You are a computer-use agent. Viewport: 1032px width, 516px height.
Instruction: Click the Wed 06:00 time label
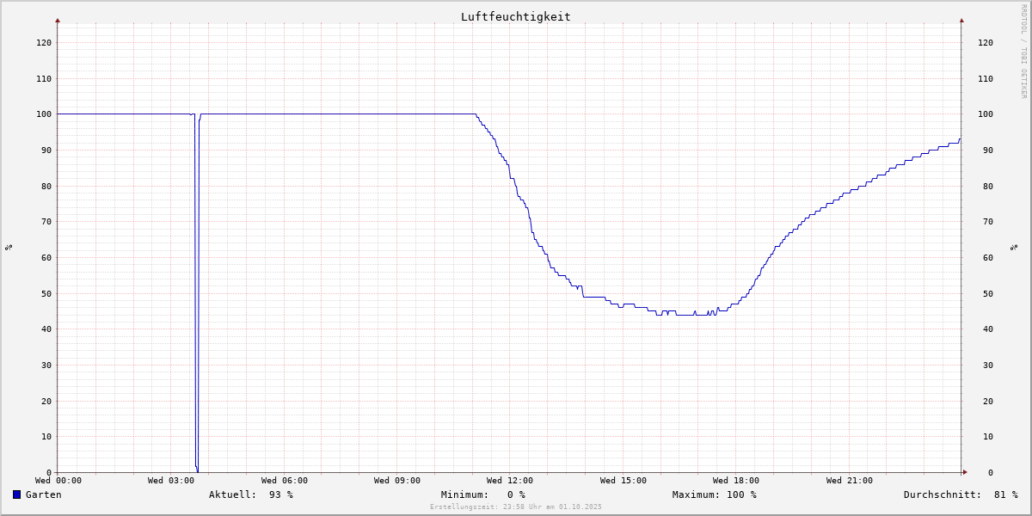click(284, 481)
